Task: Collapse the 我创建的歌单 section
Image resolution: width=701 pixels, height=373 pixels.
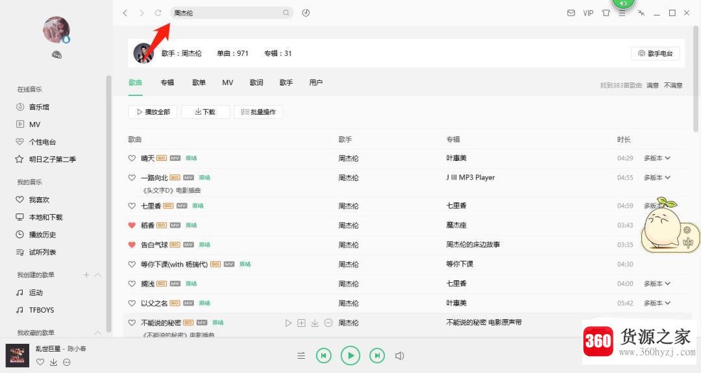Action: 98,275
